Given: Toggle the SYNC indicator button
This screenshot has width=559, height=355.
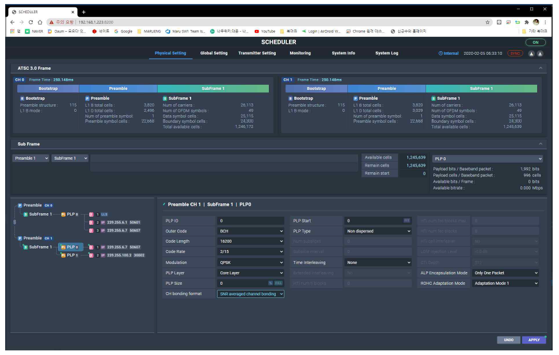Looking at the screenshot, I should [x=515, y=54].
